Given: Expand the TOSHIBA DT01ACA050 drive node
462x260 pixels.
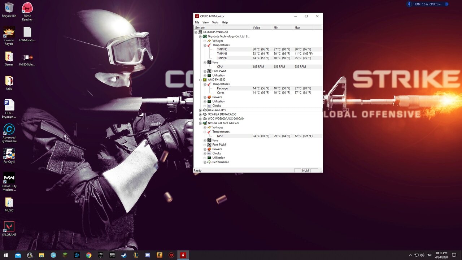Looking at the screenshot, I should tap(200, 114).
